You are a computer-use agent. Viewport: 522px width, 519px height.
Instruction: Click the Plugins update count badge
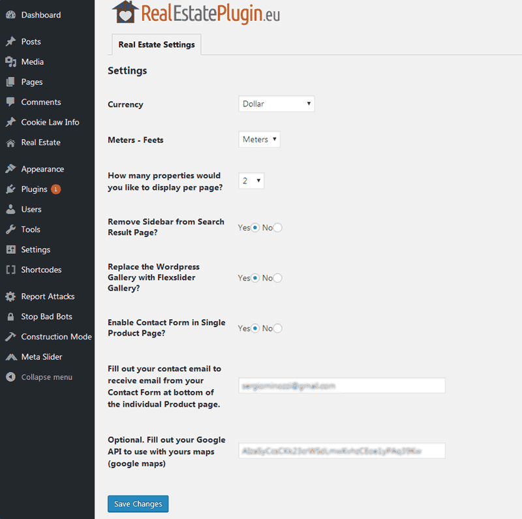point(56,189)
